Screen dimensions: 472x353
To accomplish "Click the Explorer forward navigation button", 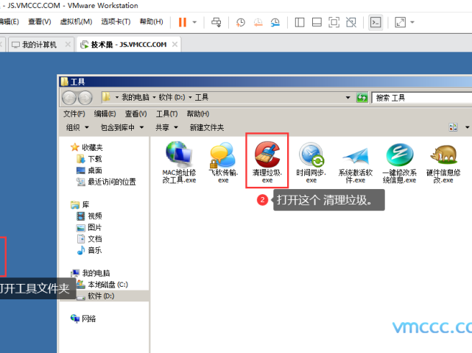I will coord(85,98).
